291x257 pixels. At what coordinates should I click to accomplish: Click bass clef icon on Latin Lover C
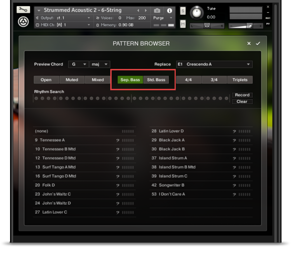pos(118,212)
